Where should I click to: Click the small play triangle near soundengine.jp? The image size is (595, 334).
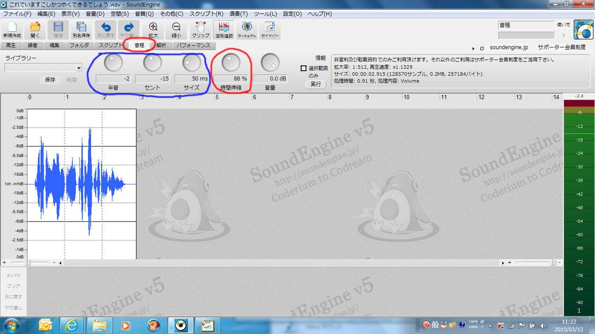[474, 48]
